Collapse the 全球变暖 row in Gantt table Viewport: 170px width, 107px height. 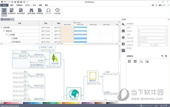1,27
